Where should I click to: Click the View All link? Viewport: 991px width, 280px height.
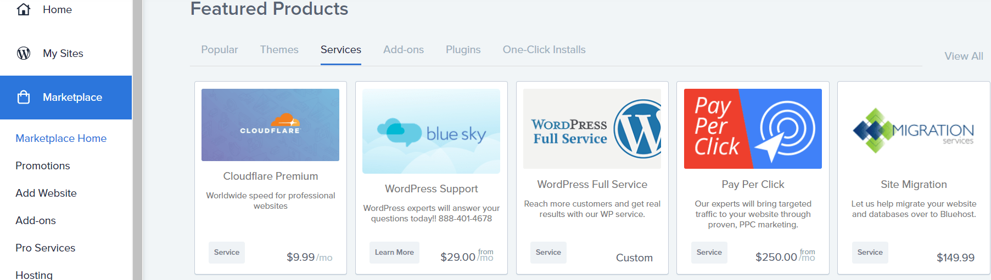(964, 56)
